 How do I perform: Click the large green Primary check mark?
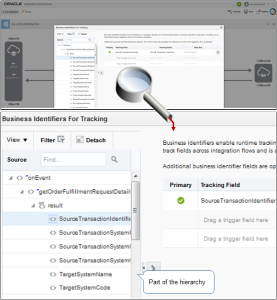[x=180, y=200]
